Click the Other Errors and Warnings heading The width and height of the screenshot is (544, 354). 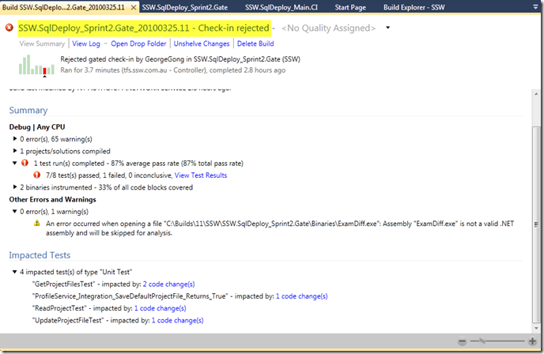point(52,199)
